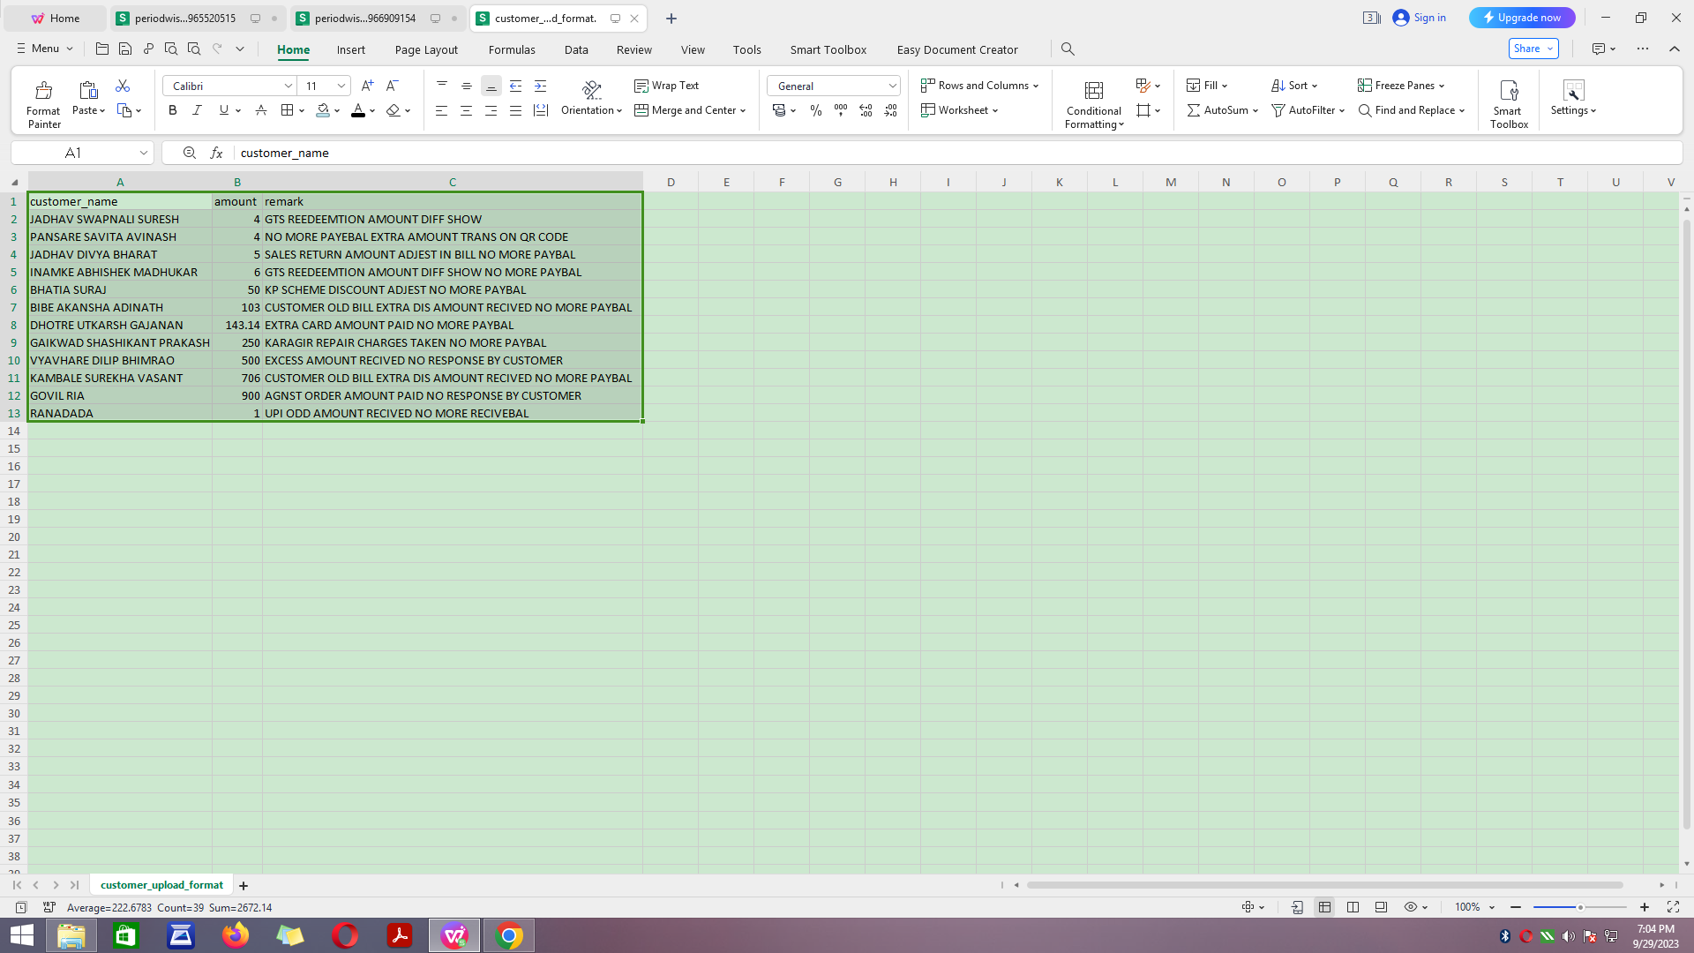The width and height of the screenshot is (1694, 953).
Task: Click the Open folder icon in quick access
Action: (x=102, y=49)
